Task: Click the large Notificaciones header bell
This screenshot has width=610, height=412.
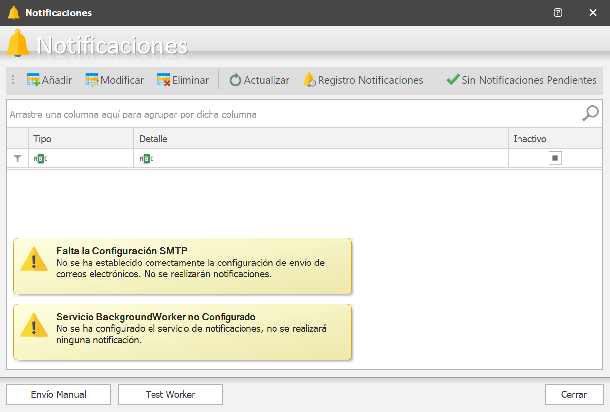Action: pyautogui.click(x=18, y=43)
